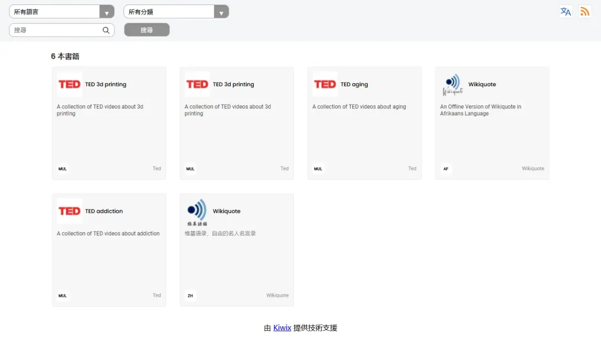601x339 pixels.
Task: Open the TED aging book title
Action: coord(354,85)
